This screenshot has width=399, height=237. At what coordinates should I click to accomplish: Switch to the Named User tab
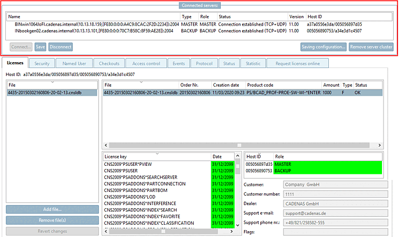point(74,63)
